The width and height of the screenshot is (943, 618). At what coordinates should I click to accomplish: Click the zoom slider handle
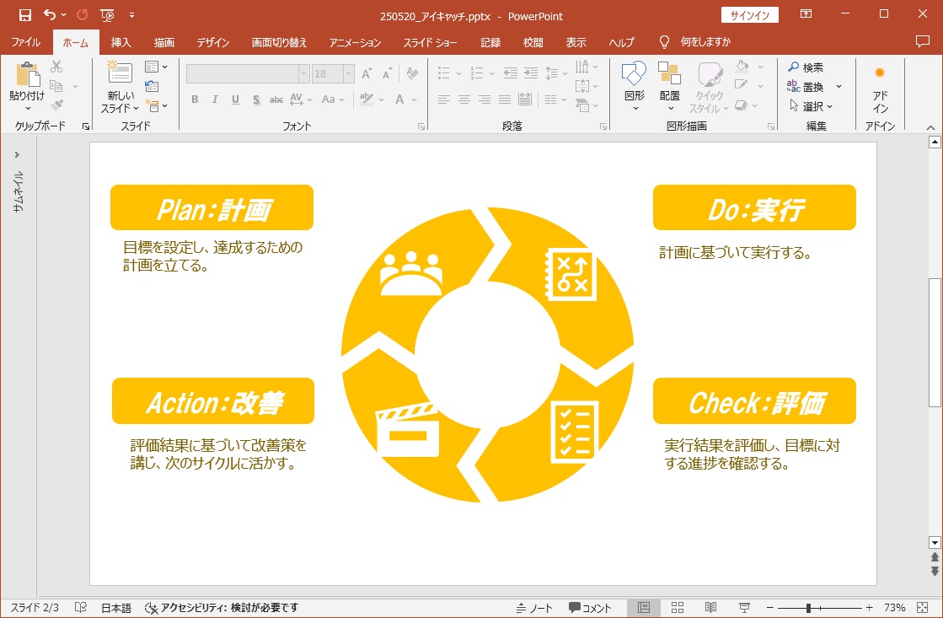point(808,608)
